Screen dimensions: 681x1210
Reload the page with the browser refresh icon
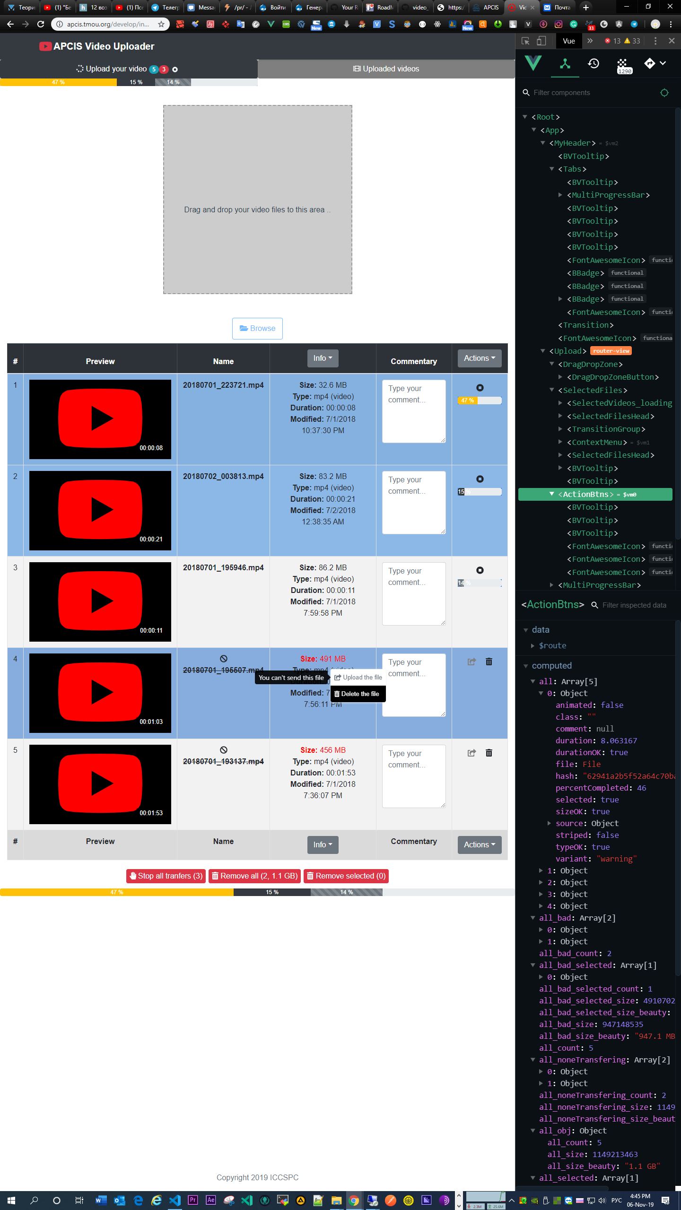point(41,24)
